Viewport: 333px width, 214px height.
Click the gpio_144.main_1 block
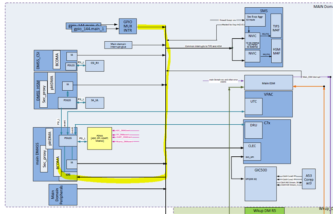pos(89,29)
